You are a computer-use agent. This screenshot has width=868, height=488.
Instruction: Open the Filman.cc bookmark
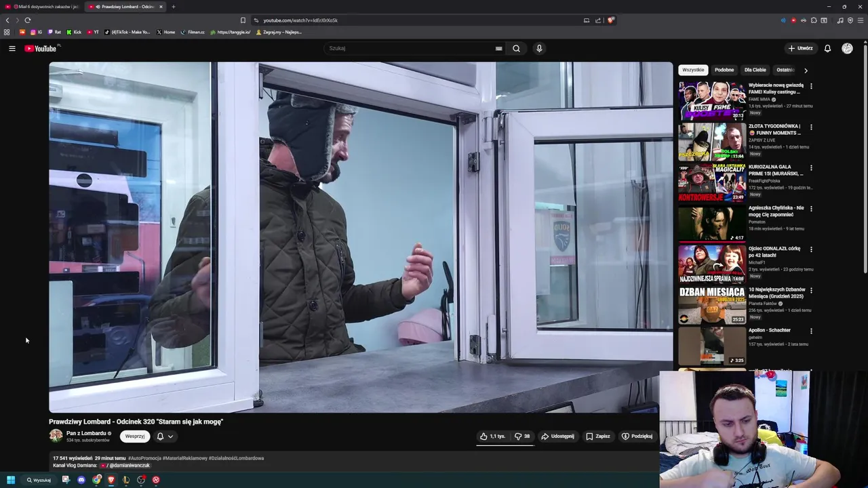pos(193,32)
